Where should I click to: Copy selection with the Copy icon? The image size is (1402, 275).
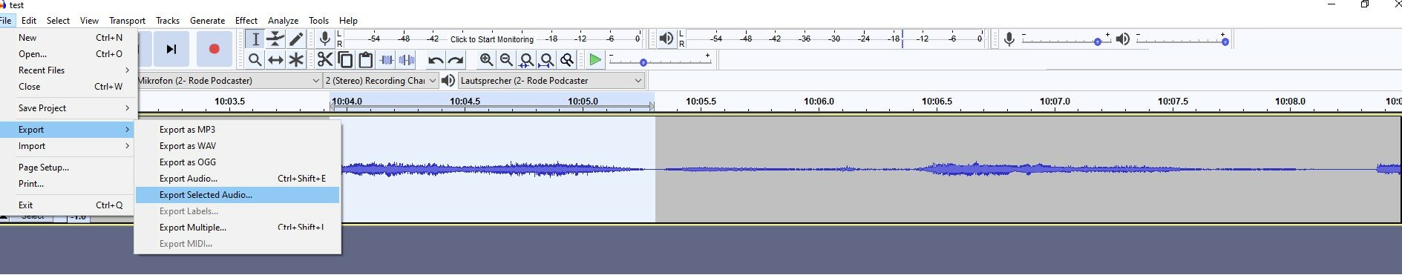pyautogui.click(x=345, y=60)
